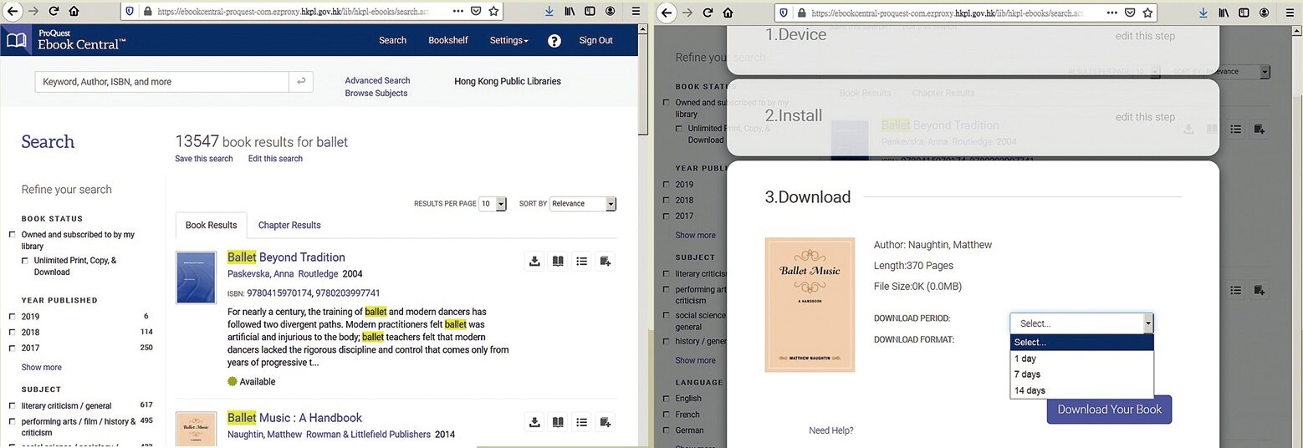Toggle the sidebar icon in the left browser toolbar
Image resolution: width=1303 pixels, height=448 pixels.
(590, 12)
